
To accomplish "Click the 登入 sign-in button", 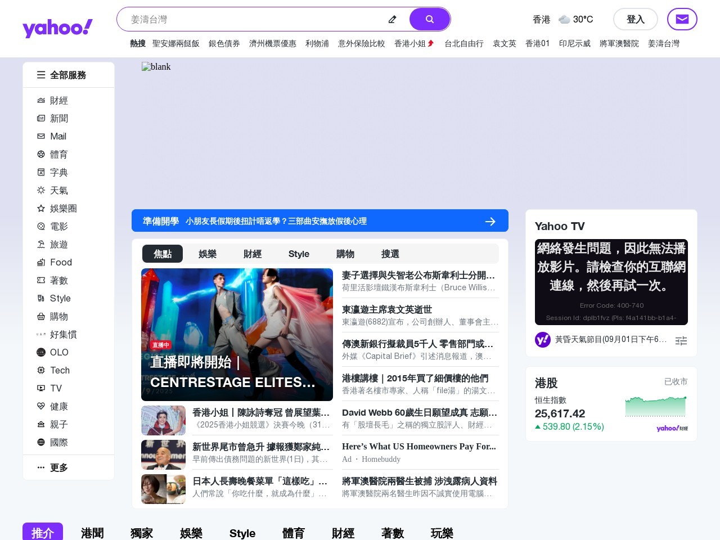I will point(636,19).
